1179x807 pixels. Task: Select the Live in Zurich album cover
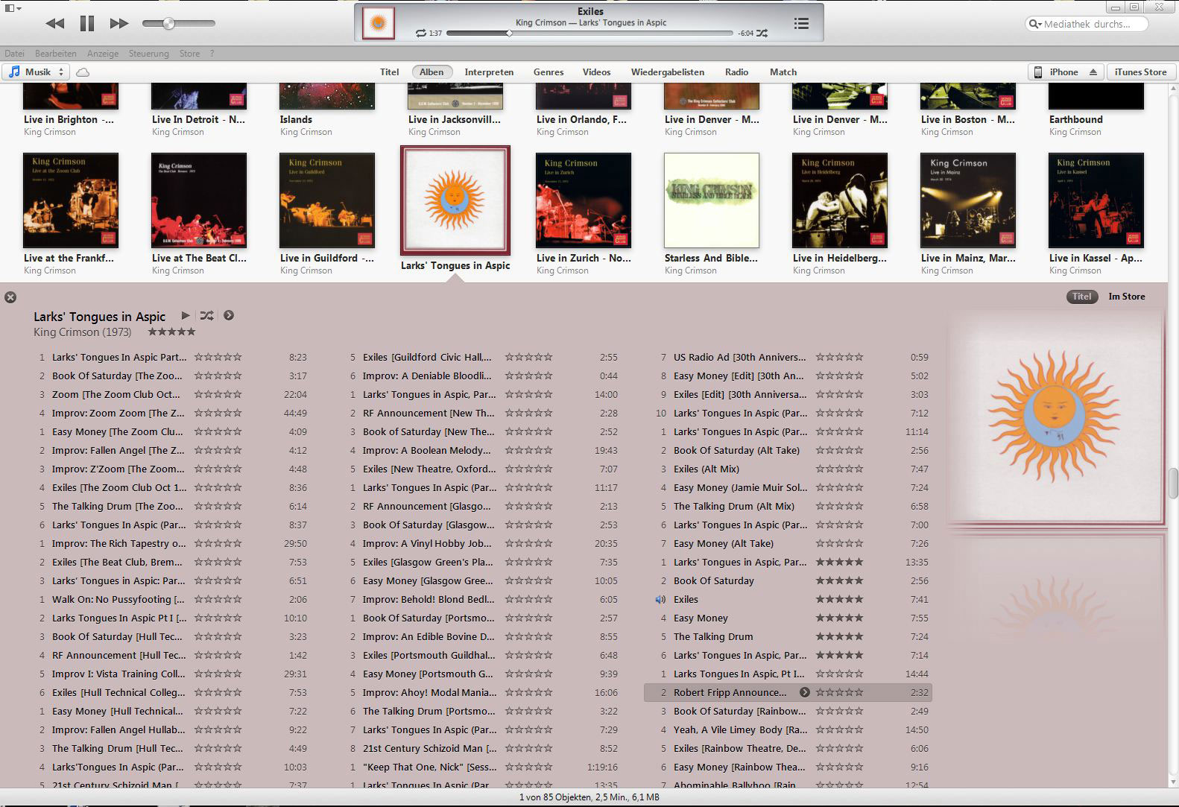click(x=584, y=200)
